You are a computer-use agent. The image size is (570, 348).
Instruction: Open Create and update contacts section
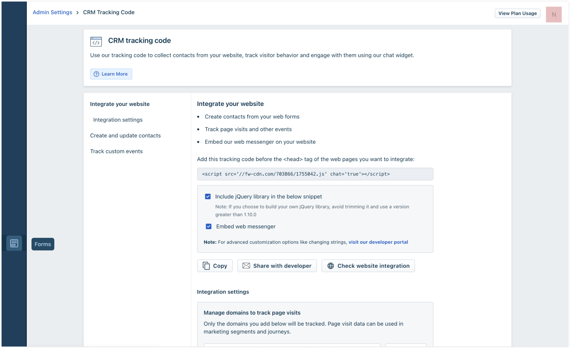point(125,136)
